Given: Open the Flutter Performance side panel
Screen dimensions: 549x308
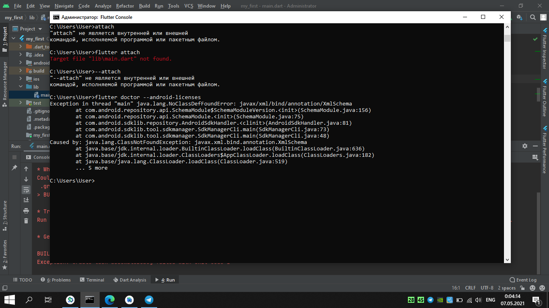Looking at the screenshot, I should [545, 149].
